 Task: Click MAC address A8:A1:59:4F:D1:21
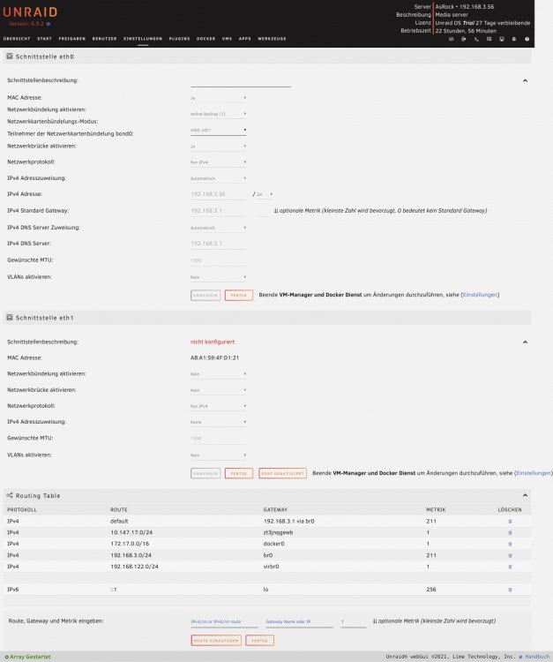click(x=214, y=358)
